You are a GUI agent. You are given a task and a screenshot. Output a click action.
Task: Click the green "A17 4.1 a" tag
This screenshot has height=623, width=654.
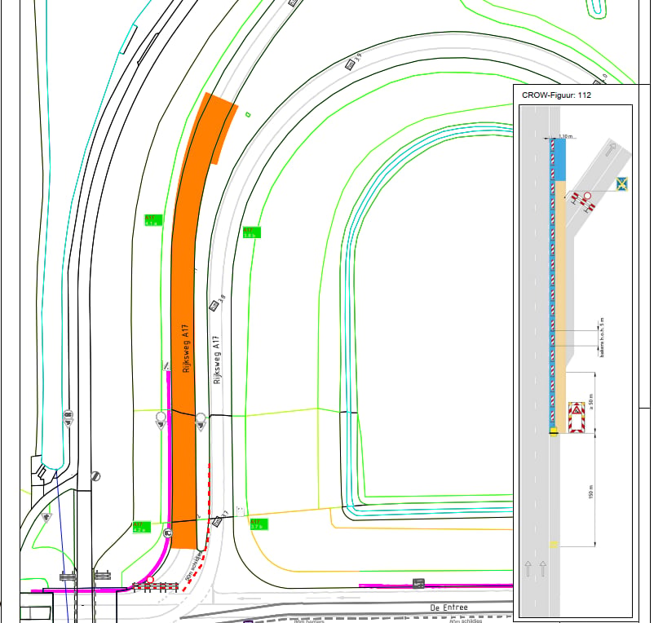pos(152,220)
